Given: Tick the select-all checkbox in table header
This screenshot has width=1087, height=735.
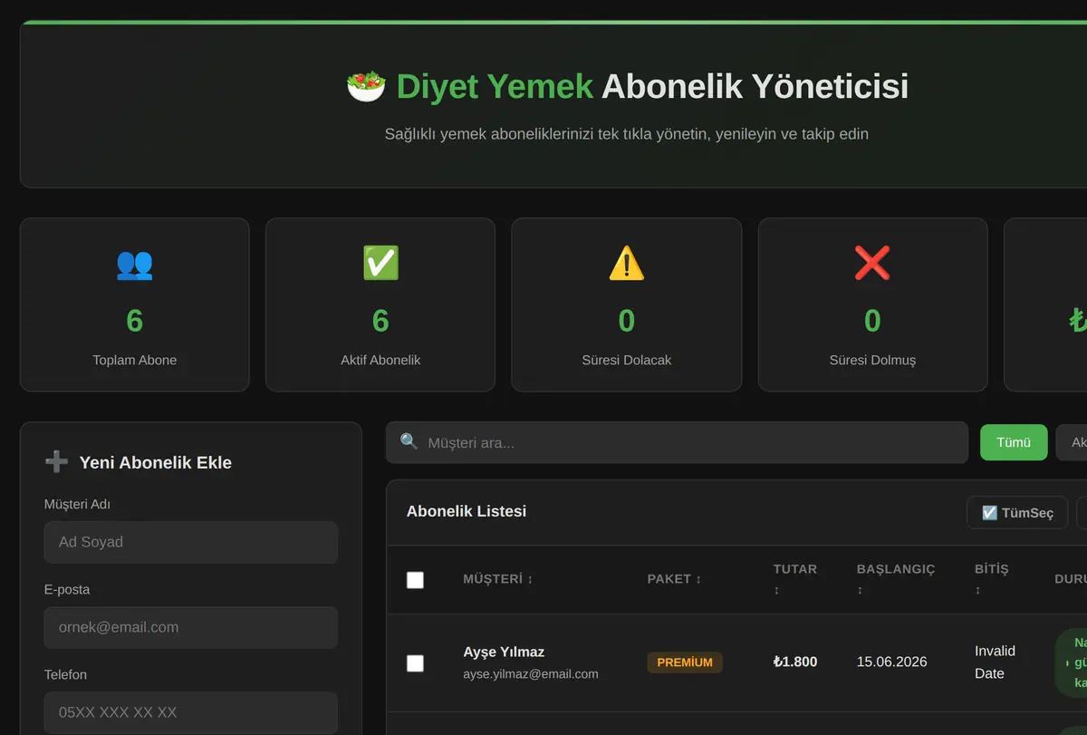Looking at the screenshot, I should click(x=415, y=580).
